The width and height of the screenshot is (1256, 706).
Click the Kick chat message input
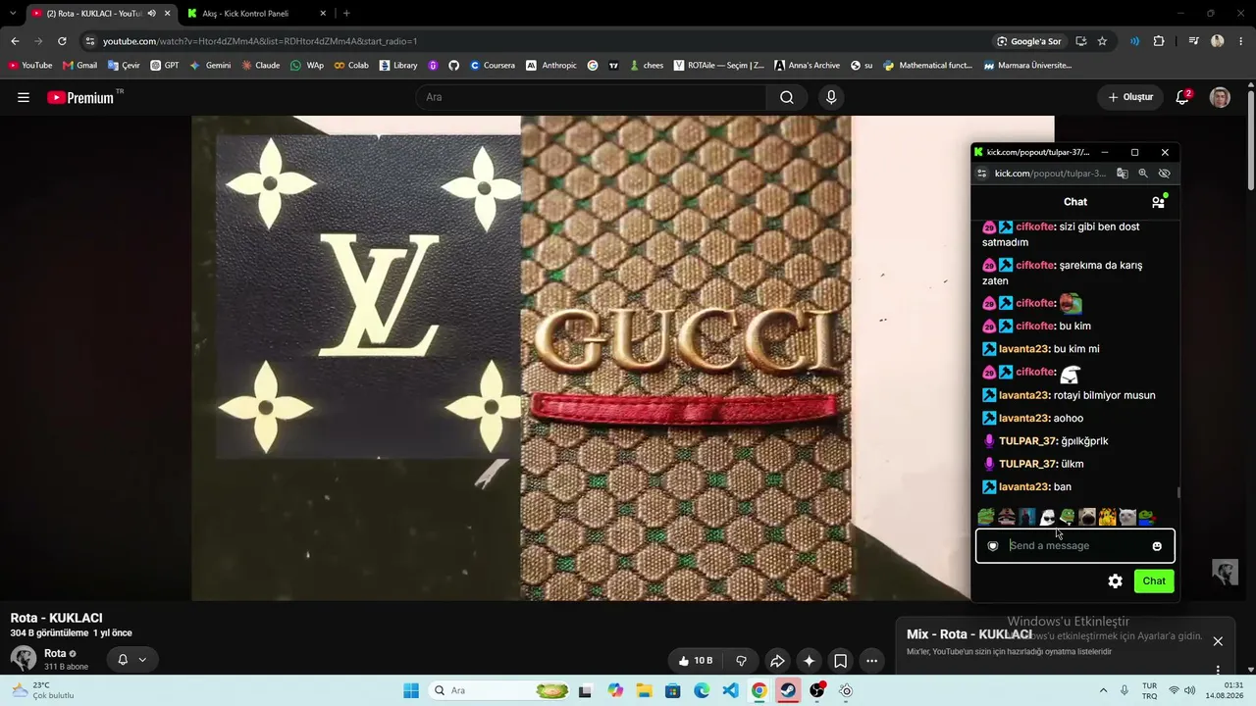point(1074,546)
